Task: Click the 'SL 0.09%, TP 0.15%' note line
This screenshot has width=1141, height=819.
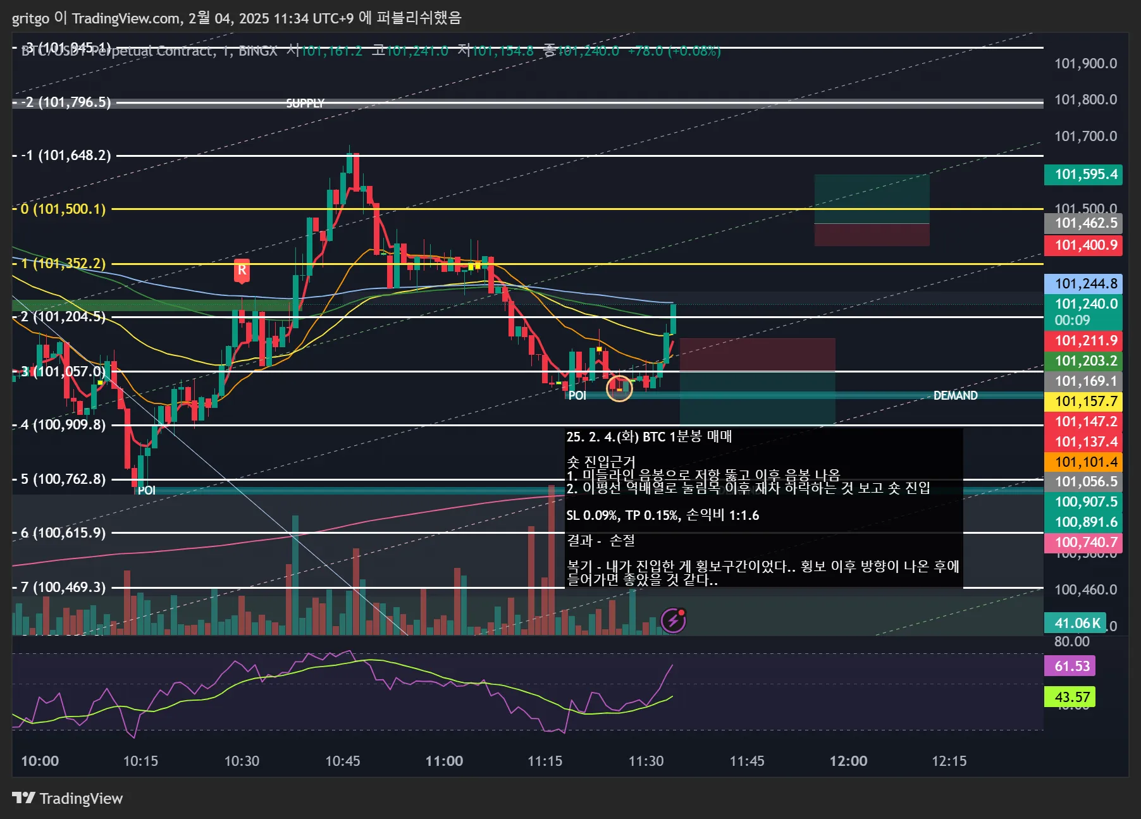Action: 663,515
